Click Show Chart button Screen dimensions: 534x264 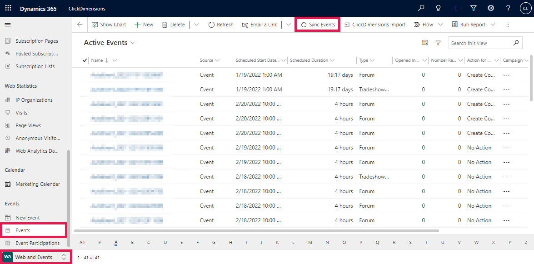(x=109, y=25)
